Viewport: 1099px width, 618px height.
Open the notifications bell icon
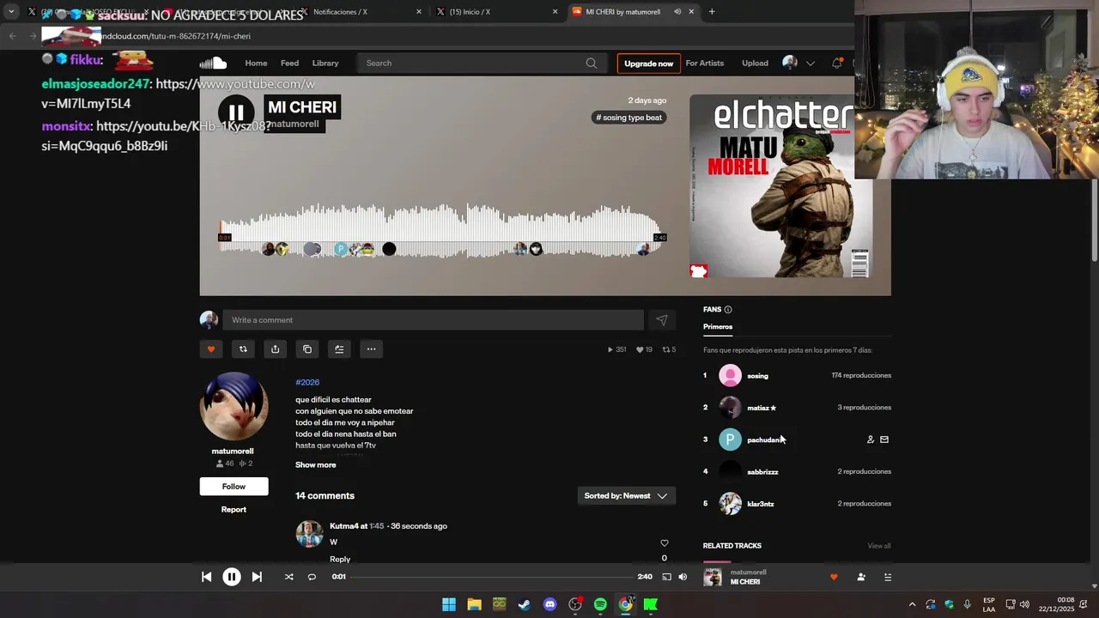837,63
